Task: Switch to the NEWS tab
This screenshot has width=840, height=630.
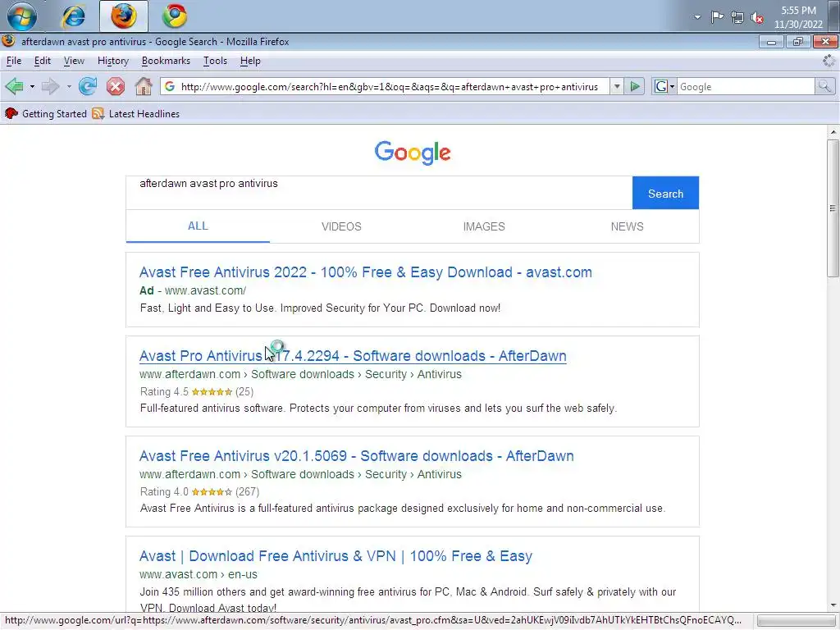Action: pyautogui.click(x=627, y=226)
